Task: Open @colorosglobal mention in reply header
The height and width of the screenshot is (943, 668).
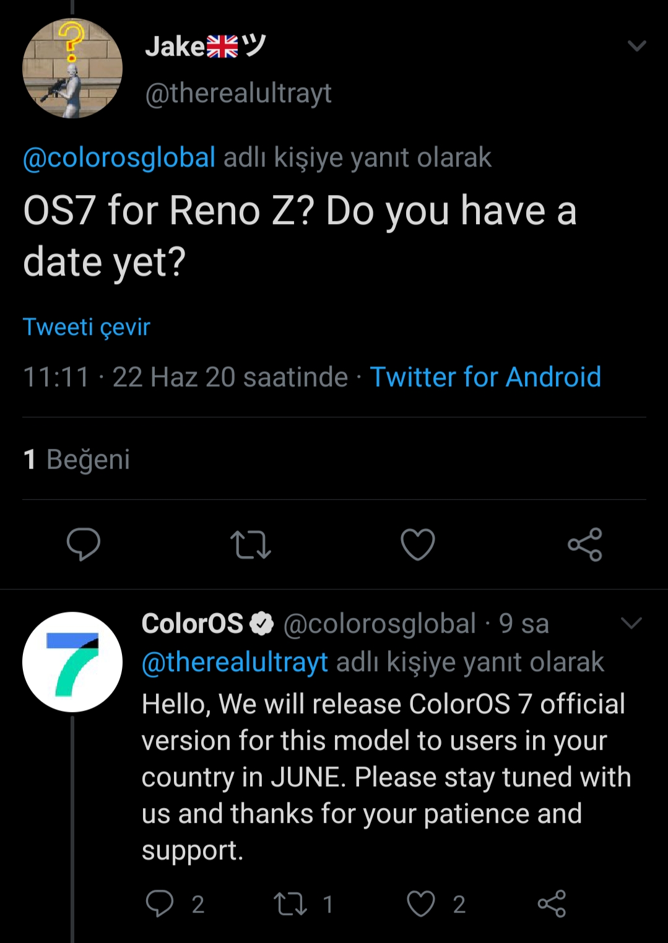Action: click(119, 157)
